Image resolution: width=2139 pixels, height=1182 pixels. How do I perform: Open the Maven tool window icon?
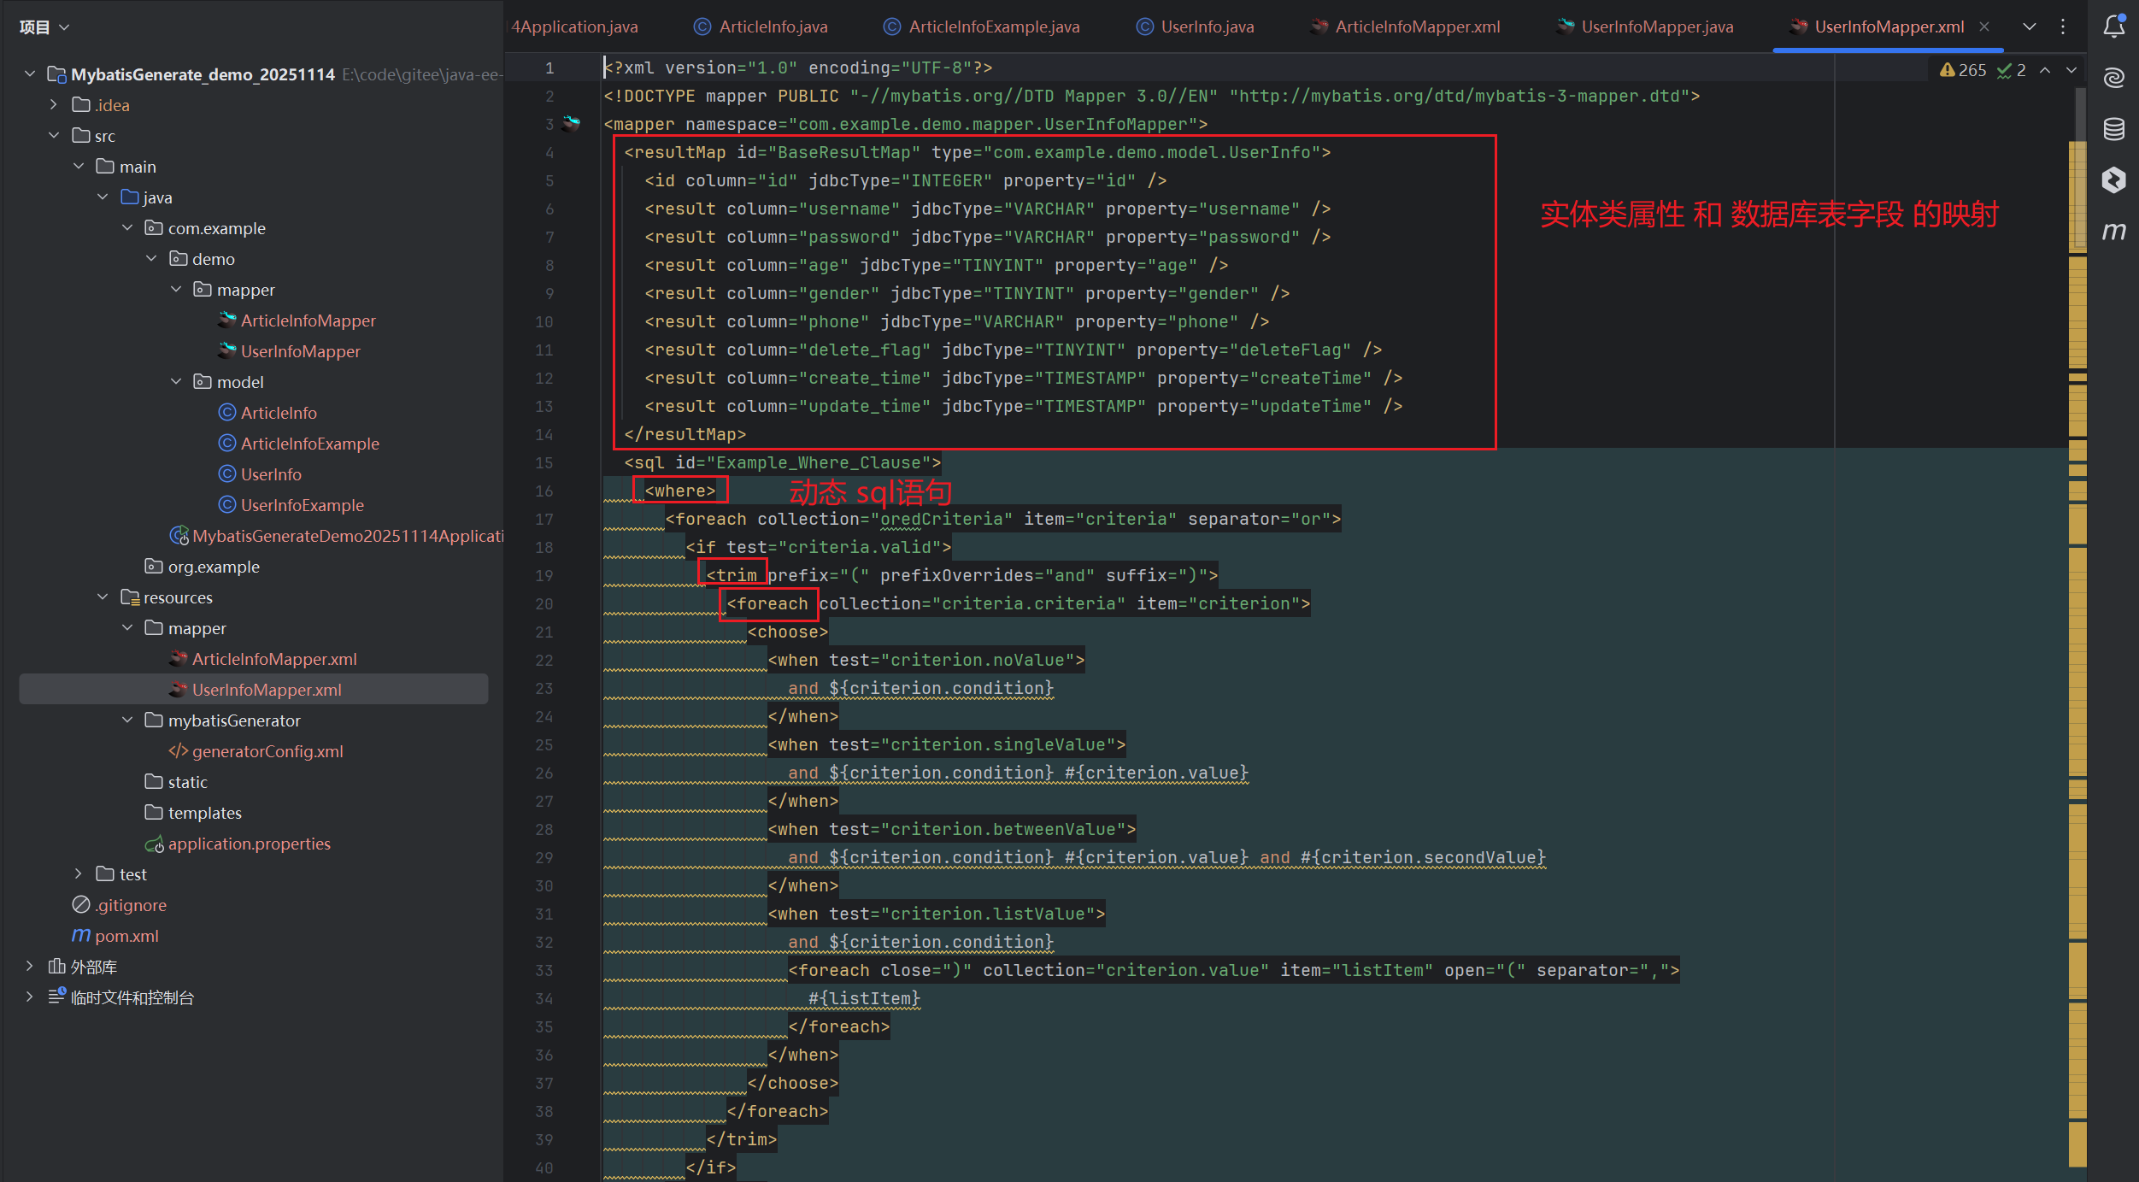2113,231
